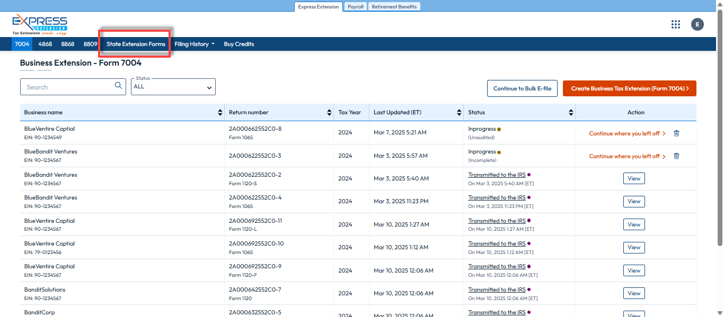Click Continue to Bulk E-file button
This screenshot has height=317, width=724.
tap(522, 88)
